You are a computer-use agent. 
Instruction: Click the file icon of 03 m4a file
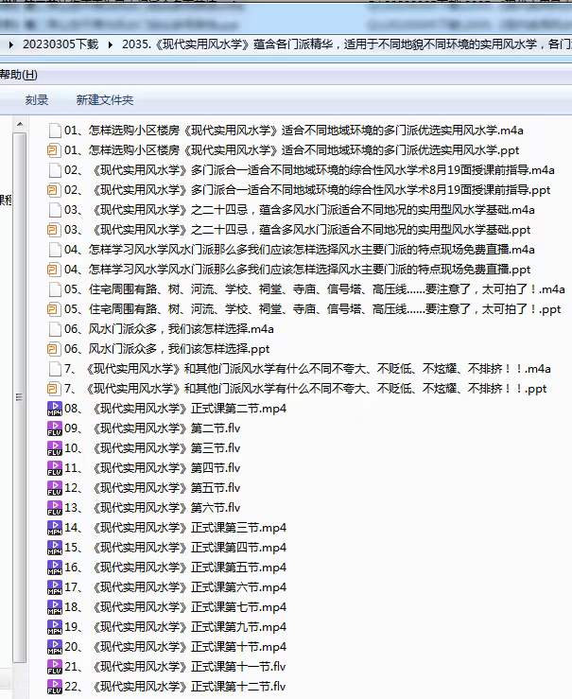[x=54, y=210]
